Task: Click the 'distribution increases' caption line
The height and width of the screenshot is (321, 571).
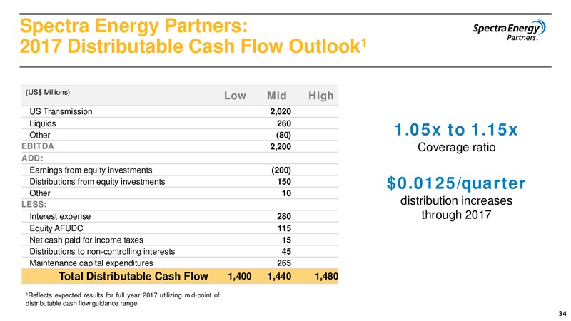Action: click(x=456, y=200)
